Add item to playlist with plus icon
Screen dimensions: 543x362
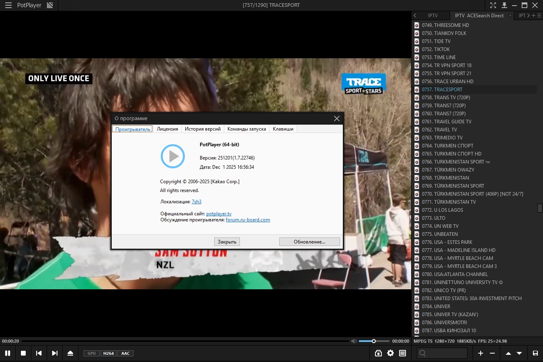point(481,353)
